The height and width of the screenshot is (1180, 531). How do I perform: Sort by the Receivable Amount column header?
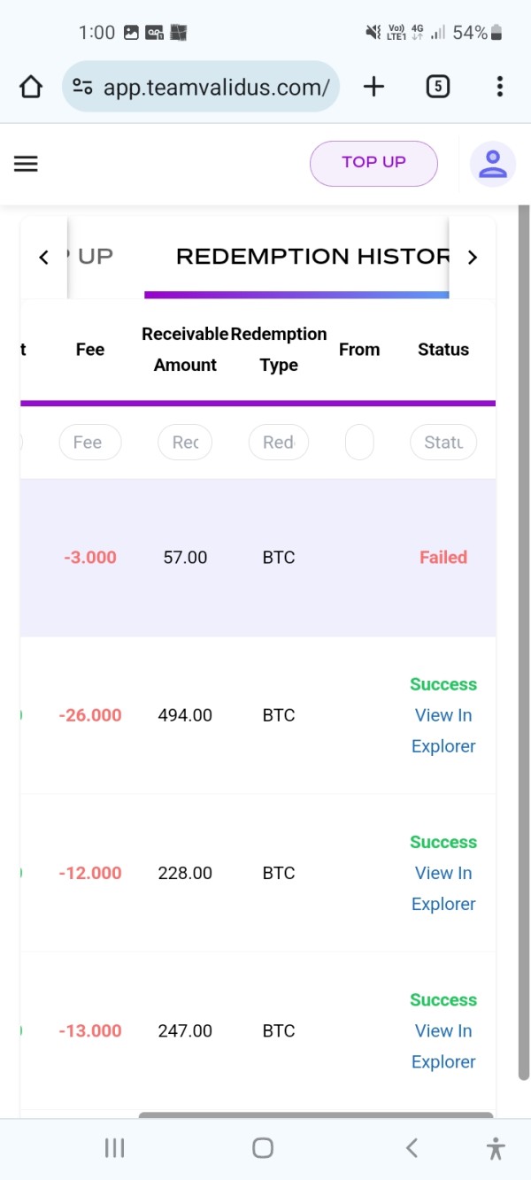[185, 350]
